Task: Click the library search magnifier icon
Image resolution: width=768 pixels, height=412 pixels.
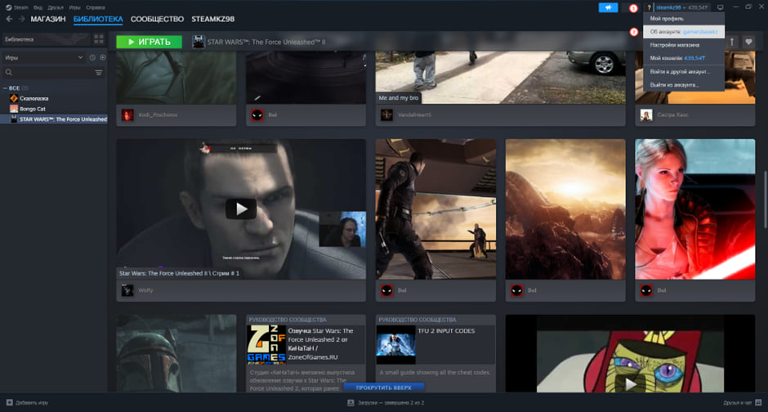Action: point(9,73)
